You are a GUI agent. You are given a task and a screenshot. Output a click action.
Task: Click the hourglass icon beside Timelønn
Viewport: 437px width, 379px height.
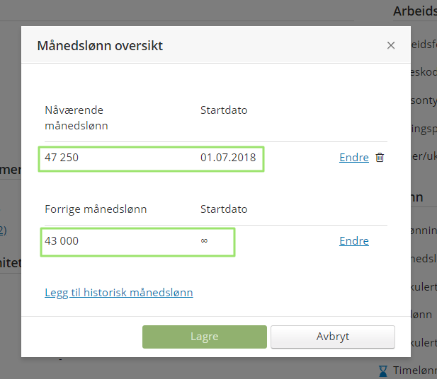tap(383, 370)
